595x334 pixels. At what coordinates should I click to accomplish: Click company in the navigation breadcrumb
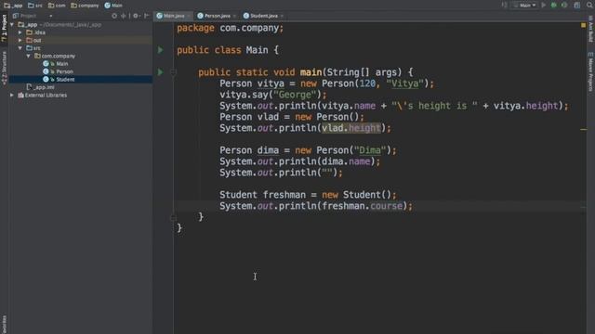(85, 6)
